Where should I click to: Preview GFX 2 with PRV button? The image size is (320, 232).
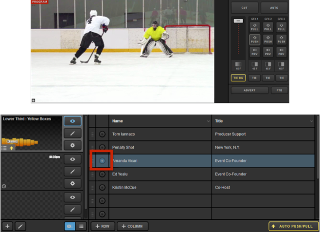(x=268, y=52)
